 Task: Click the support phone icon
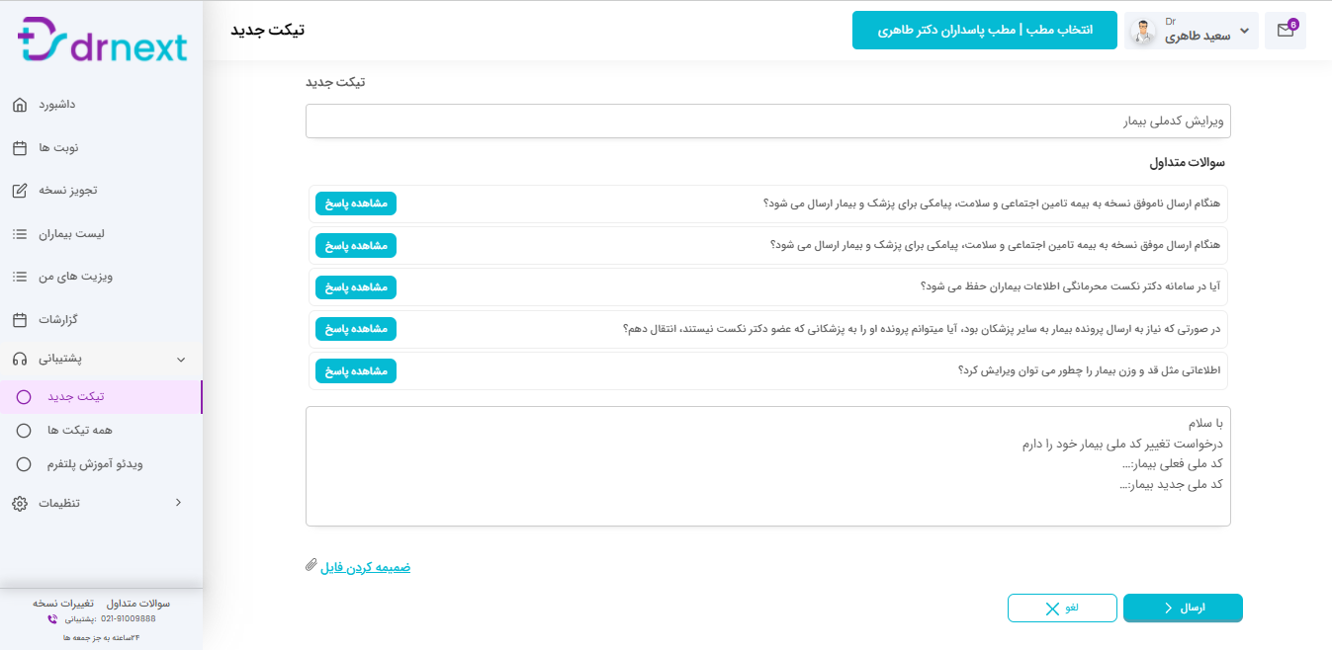(x=52, y=619)
